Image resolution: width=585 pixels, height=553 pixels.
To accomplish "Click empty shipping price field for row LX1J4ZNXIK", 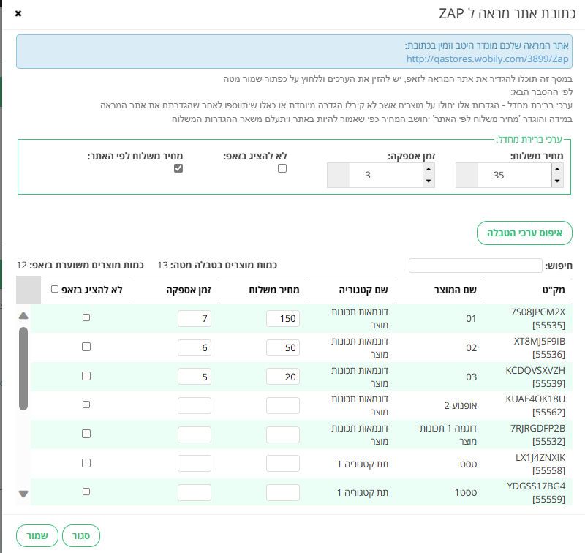I will click(283, 464).
